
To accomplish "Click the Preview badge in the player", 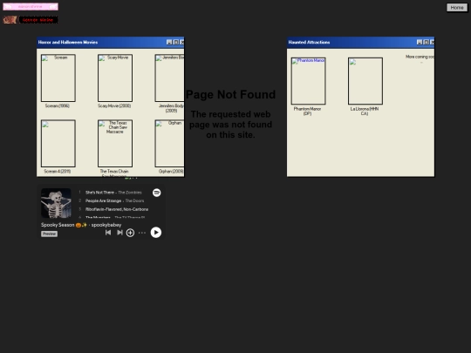I will tap(49, 234).
